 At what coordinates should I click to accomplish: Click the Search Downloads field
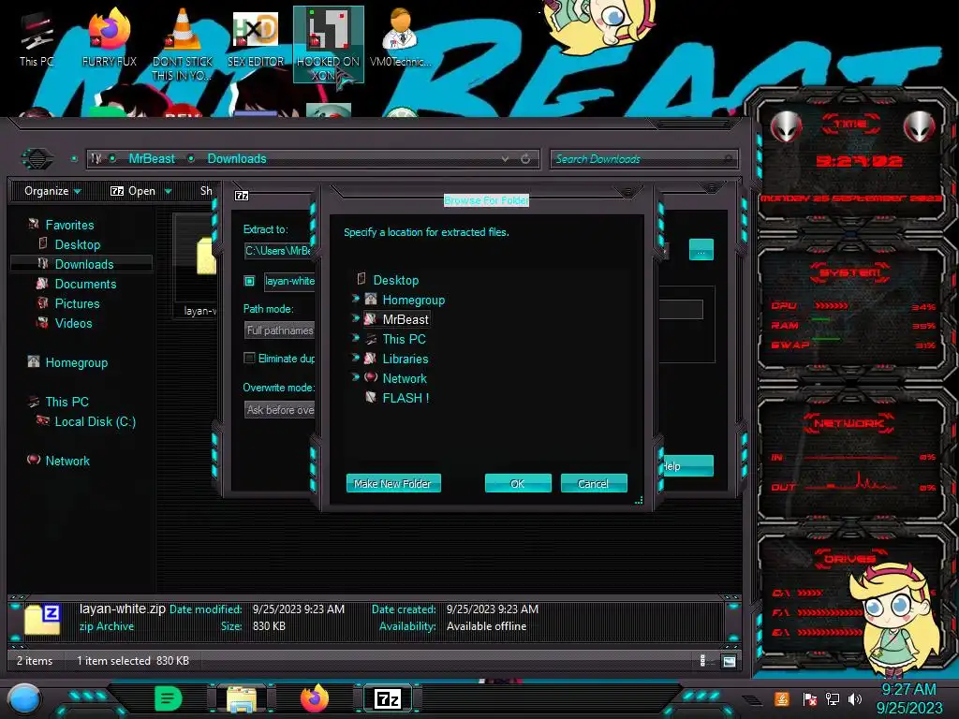pyautogui.click(x=643, y=159)
